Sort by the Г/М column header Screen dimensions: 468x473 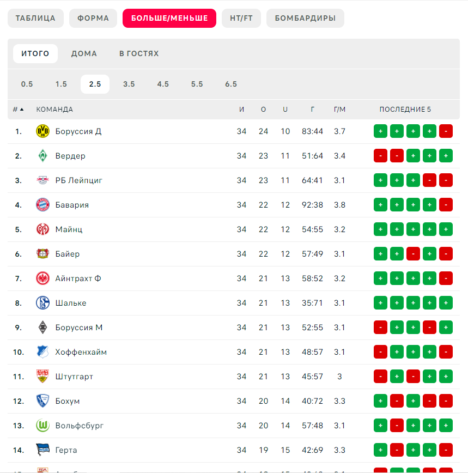pyautogui.click(x=339, y=109)
